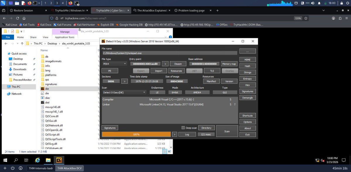Image resolution: width=351 pixels, height=172 pixels.
Task: Open a new Firefox tab
Action: tap(217, 10)
